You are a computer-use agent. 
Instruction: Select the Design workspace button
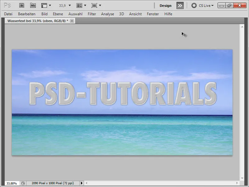tap(166, 6)
